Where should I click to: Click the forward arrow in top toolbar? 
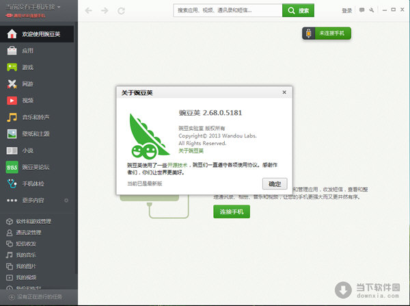[105, 10]
